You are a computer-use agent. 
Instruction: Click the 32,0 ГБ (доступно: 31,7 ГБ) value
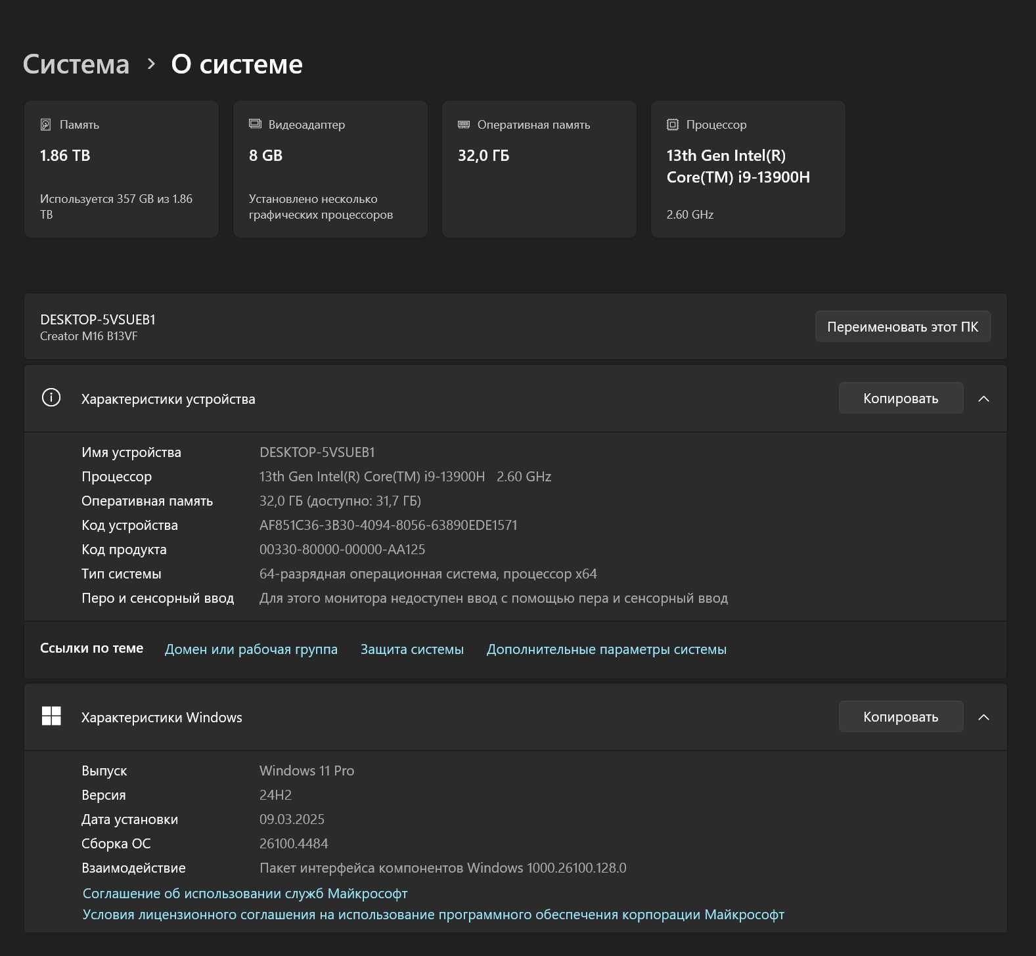click(x=340, y=501)
